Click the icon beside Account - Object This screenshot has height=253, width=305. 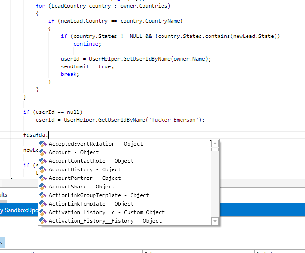[43, 152]
